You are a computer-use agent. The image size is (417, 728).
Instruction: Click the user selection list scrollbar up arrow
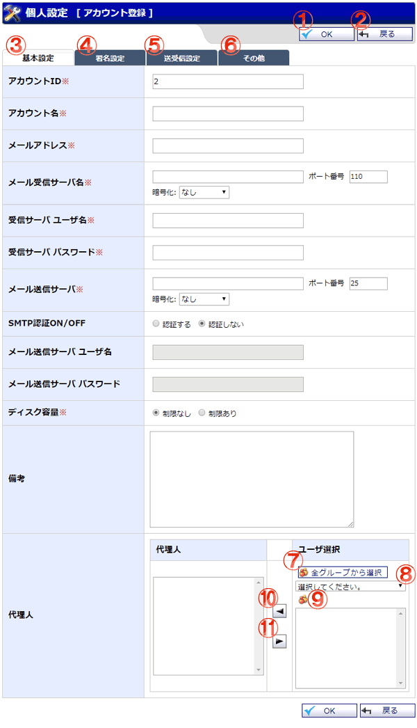[401, 613]
